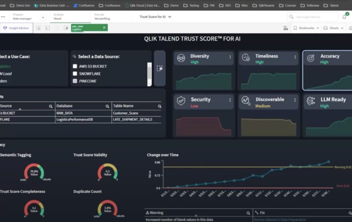
Task: Sort by the Fix column header
Action: [x=262, y=212]
